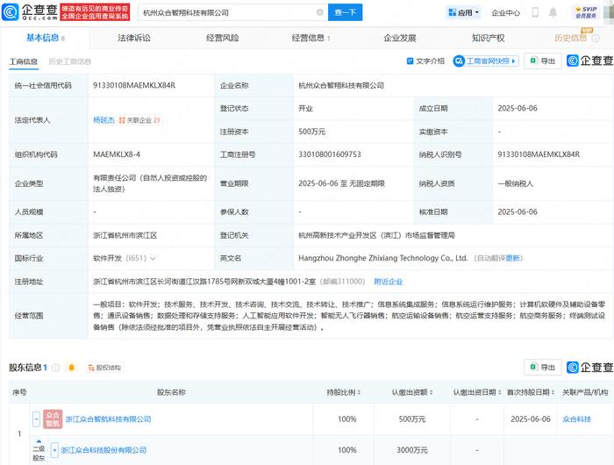Image resolution: width=614 pixels, height=465 pixels.
Task: Open legal representative 杨延杰 link
Action: pos(104,120)
